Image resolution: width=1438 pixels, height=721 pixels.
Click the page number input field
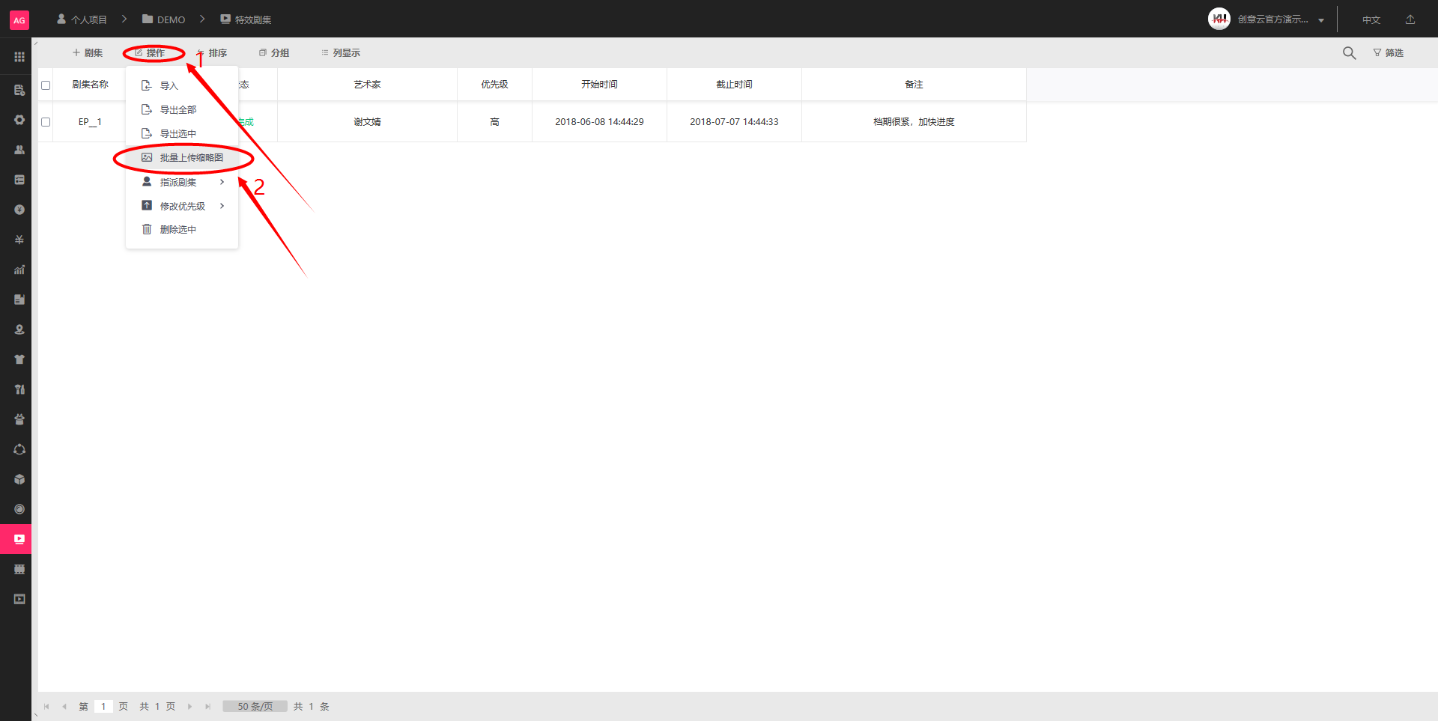point(103,706)
